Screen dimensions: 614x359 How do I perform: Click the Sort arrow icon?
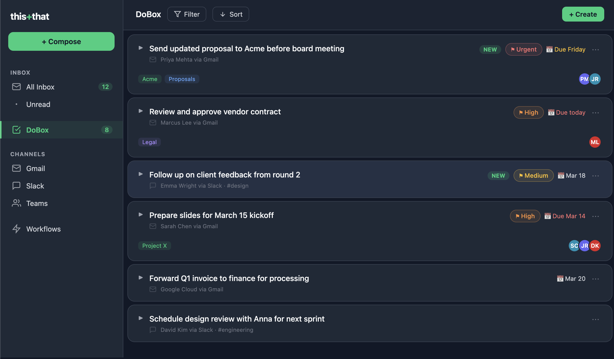(x=222, y=14)
